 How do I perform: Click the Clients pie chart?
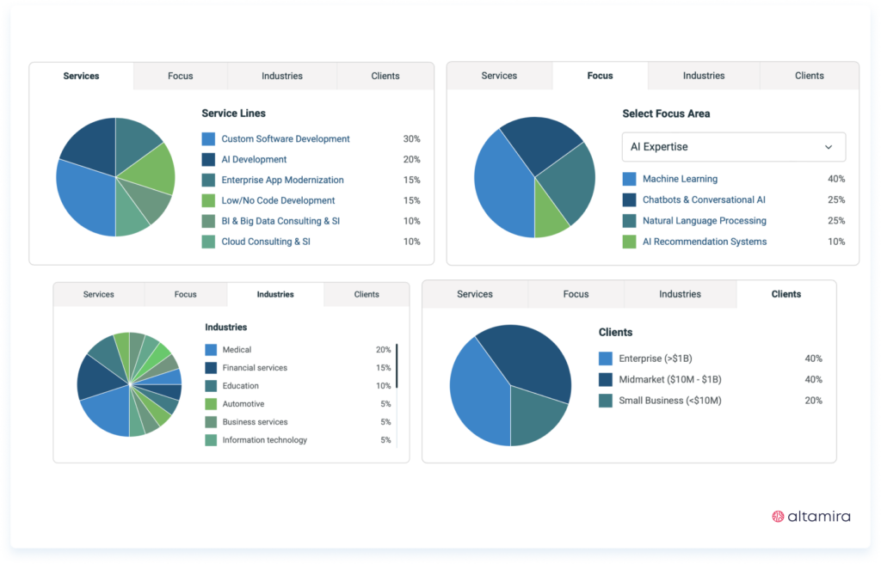click(510, 385)
